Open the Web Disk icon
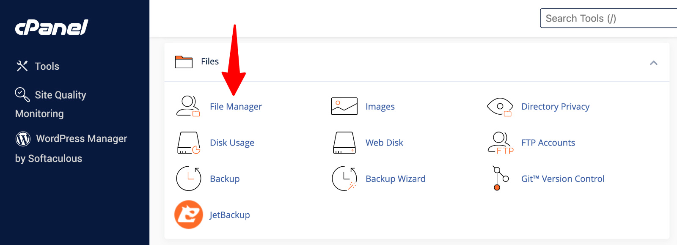Viewport: 677px width, 245px height. click(x=344, y=143)
